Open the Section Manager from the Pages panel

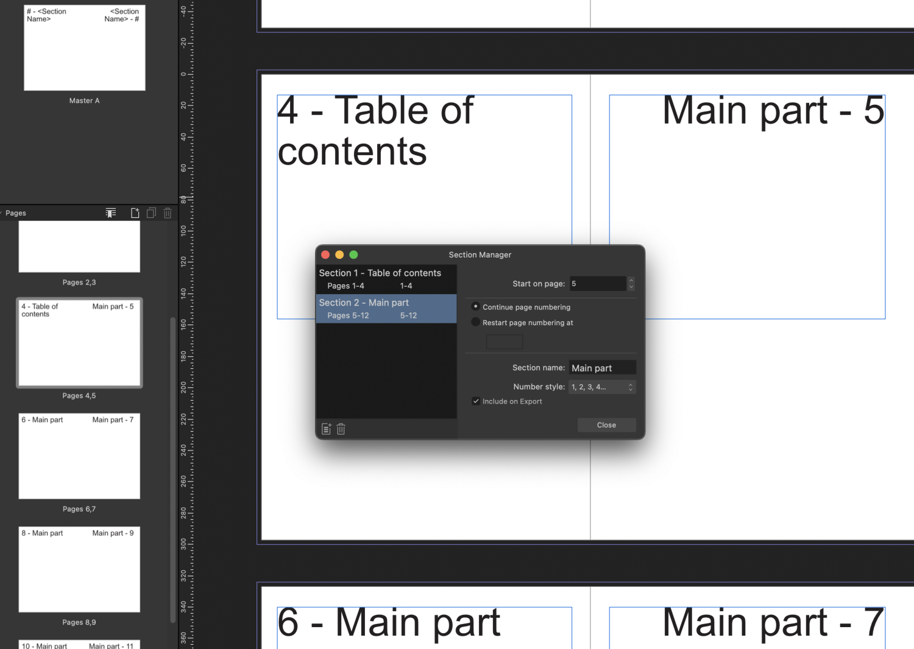[x=110, y=212]
